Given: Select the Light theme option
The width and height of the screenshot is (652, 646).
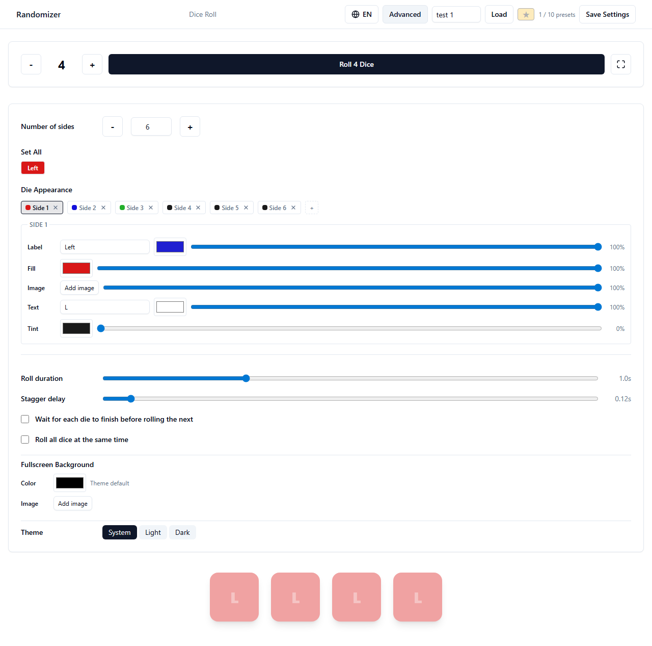Looking at the screenshot, I should pos(153,532).
